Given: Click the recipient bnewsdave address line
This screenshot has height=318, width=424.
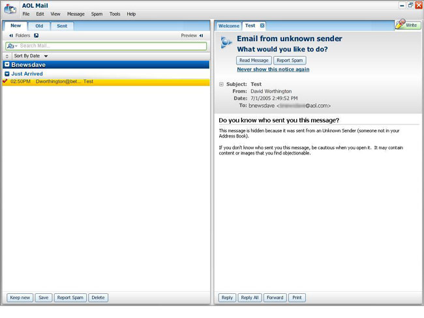Looking at the screenshot, I should tap(290, 106).
